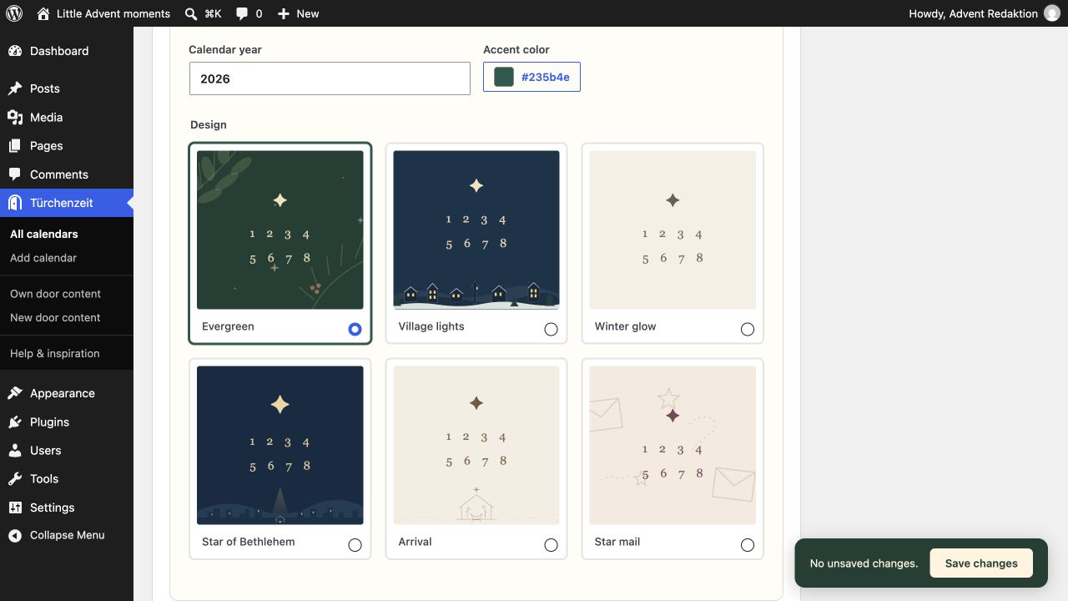Screen dimensions: 1068x601
Task: Select the Evergreen design radio button
Action: click(355, 330)
